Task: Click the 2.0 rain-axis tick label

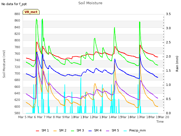Action: 168,57
